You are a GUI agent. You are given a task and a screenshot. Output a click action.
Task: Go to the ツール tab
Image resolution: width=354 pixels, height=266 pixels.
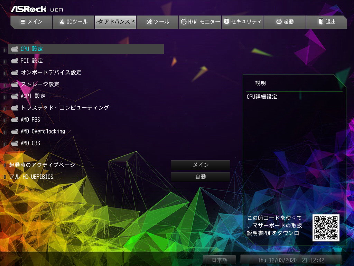point(158,22)
